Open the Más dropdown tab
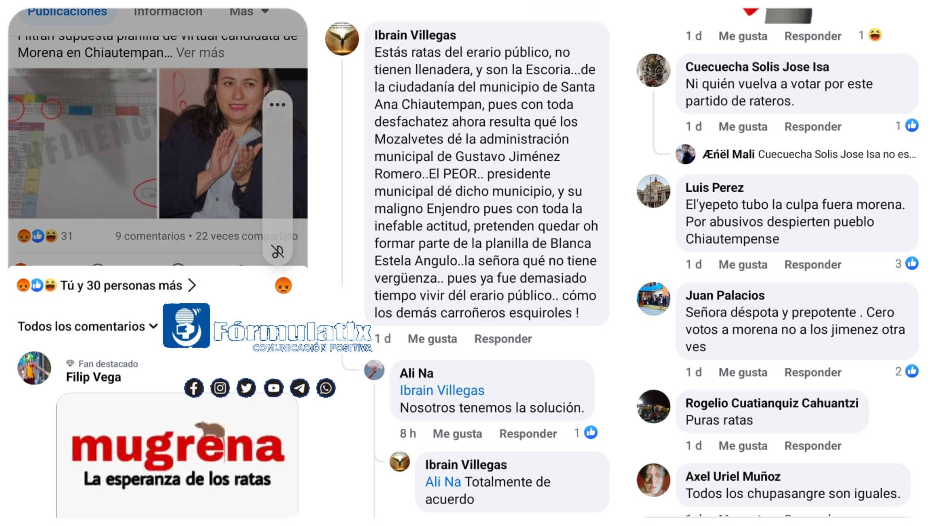The image size is (936, 526). coord(249,12)
